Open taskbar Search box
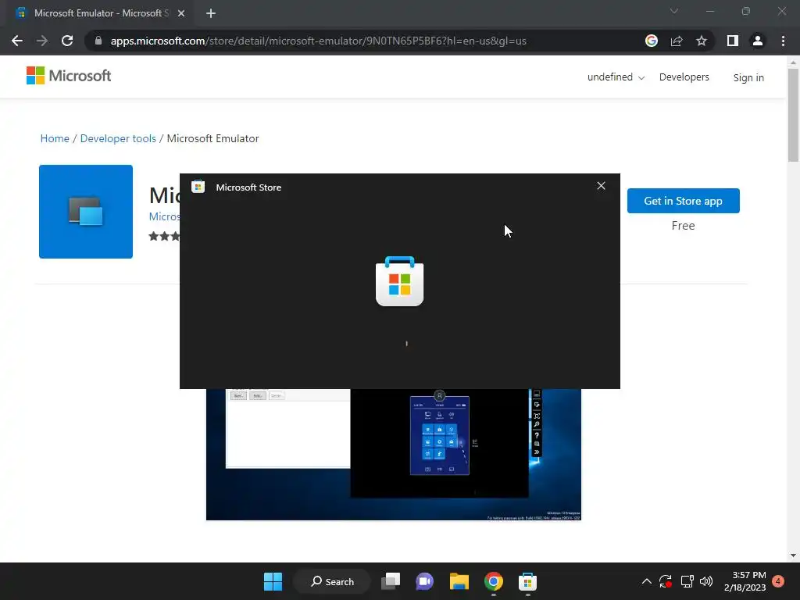The width and height of the screenshot is (800, 600). pos(332,581)
